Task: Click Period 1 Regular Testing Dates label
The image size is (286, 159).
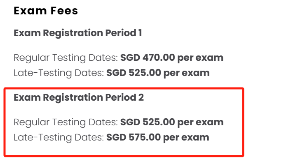Action: pos(66,58)
